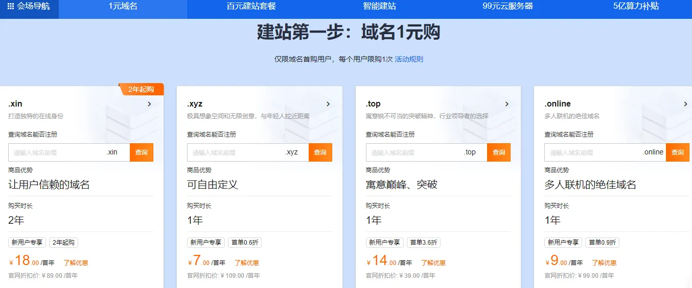Switch to the 1元域名 tab
The image size is (692, 288).
123,7
